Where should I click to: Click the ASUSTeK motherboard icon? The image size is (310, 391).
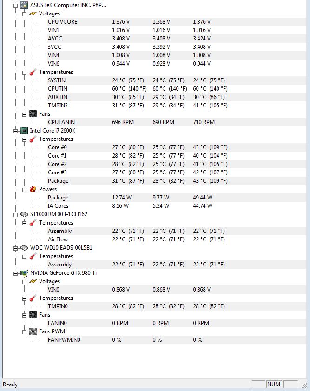pos(24,5)
